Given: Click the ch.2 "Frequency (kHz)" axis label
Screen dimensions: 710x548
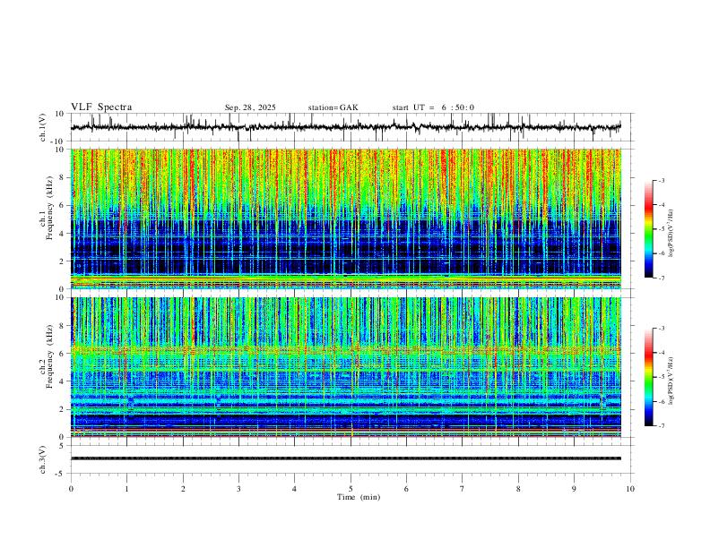Looking at the screenshot, I should coord(49,356).
